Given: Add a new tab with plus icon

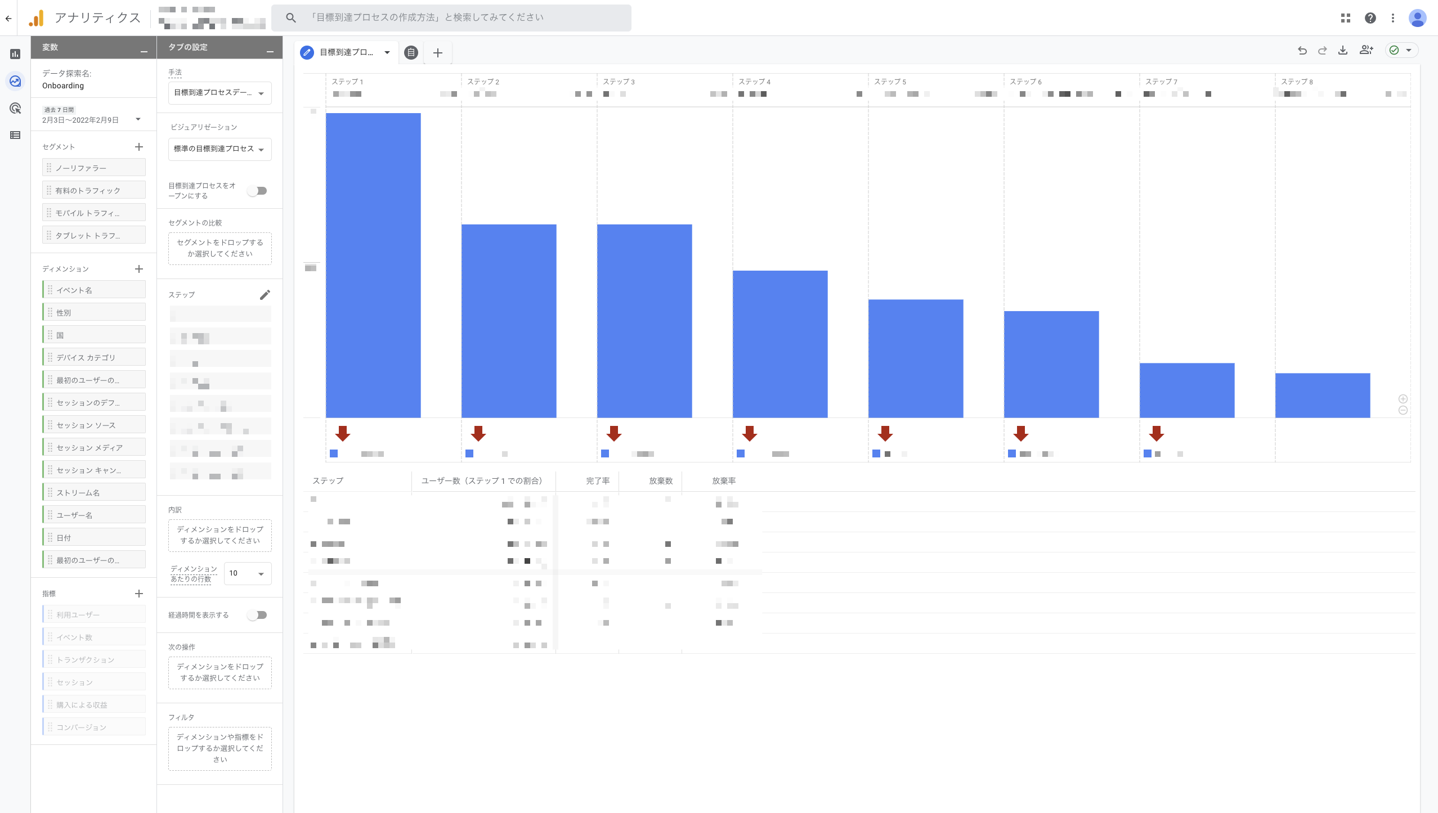Looking at the screenshot, I should pyautogui.click(x=438, y=53).
